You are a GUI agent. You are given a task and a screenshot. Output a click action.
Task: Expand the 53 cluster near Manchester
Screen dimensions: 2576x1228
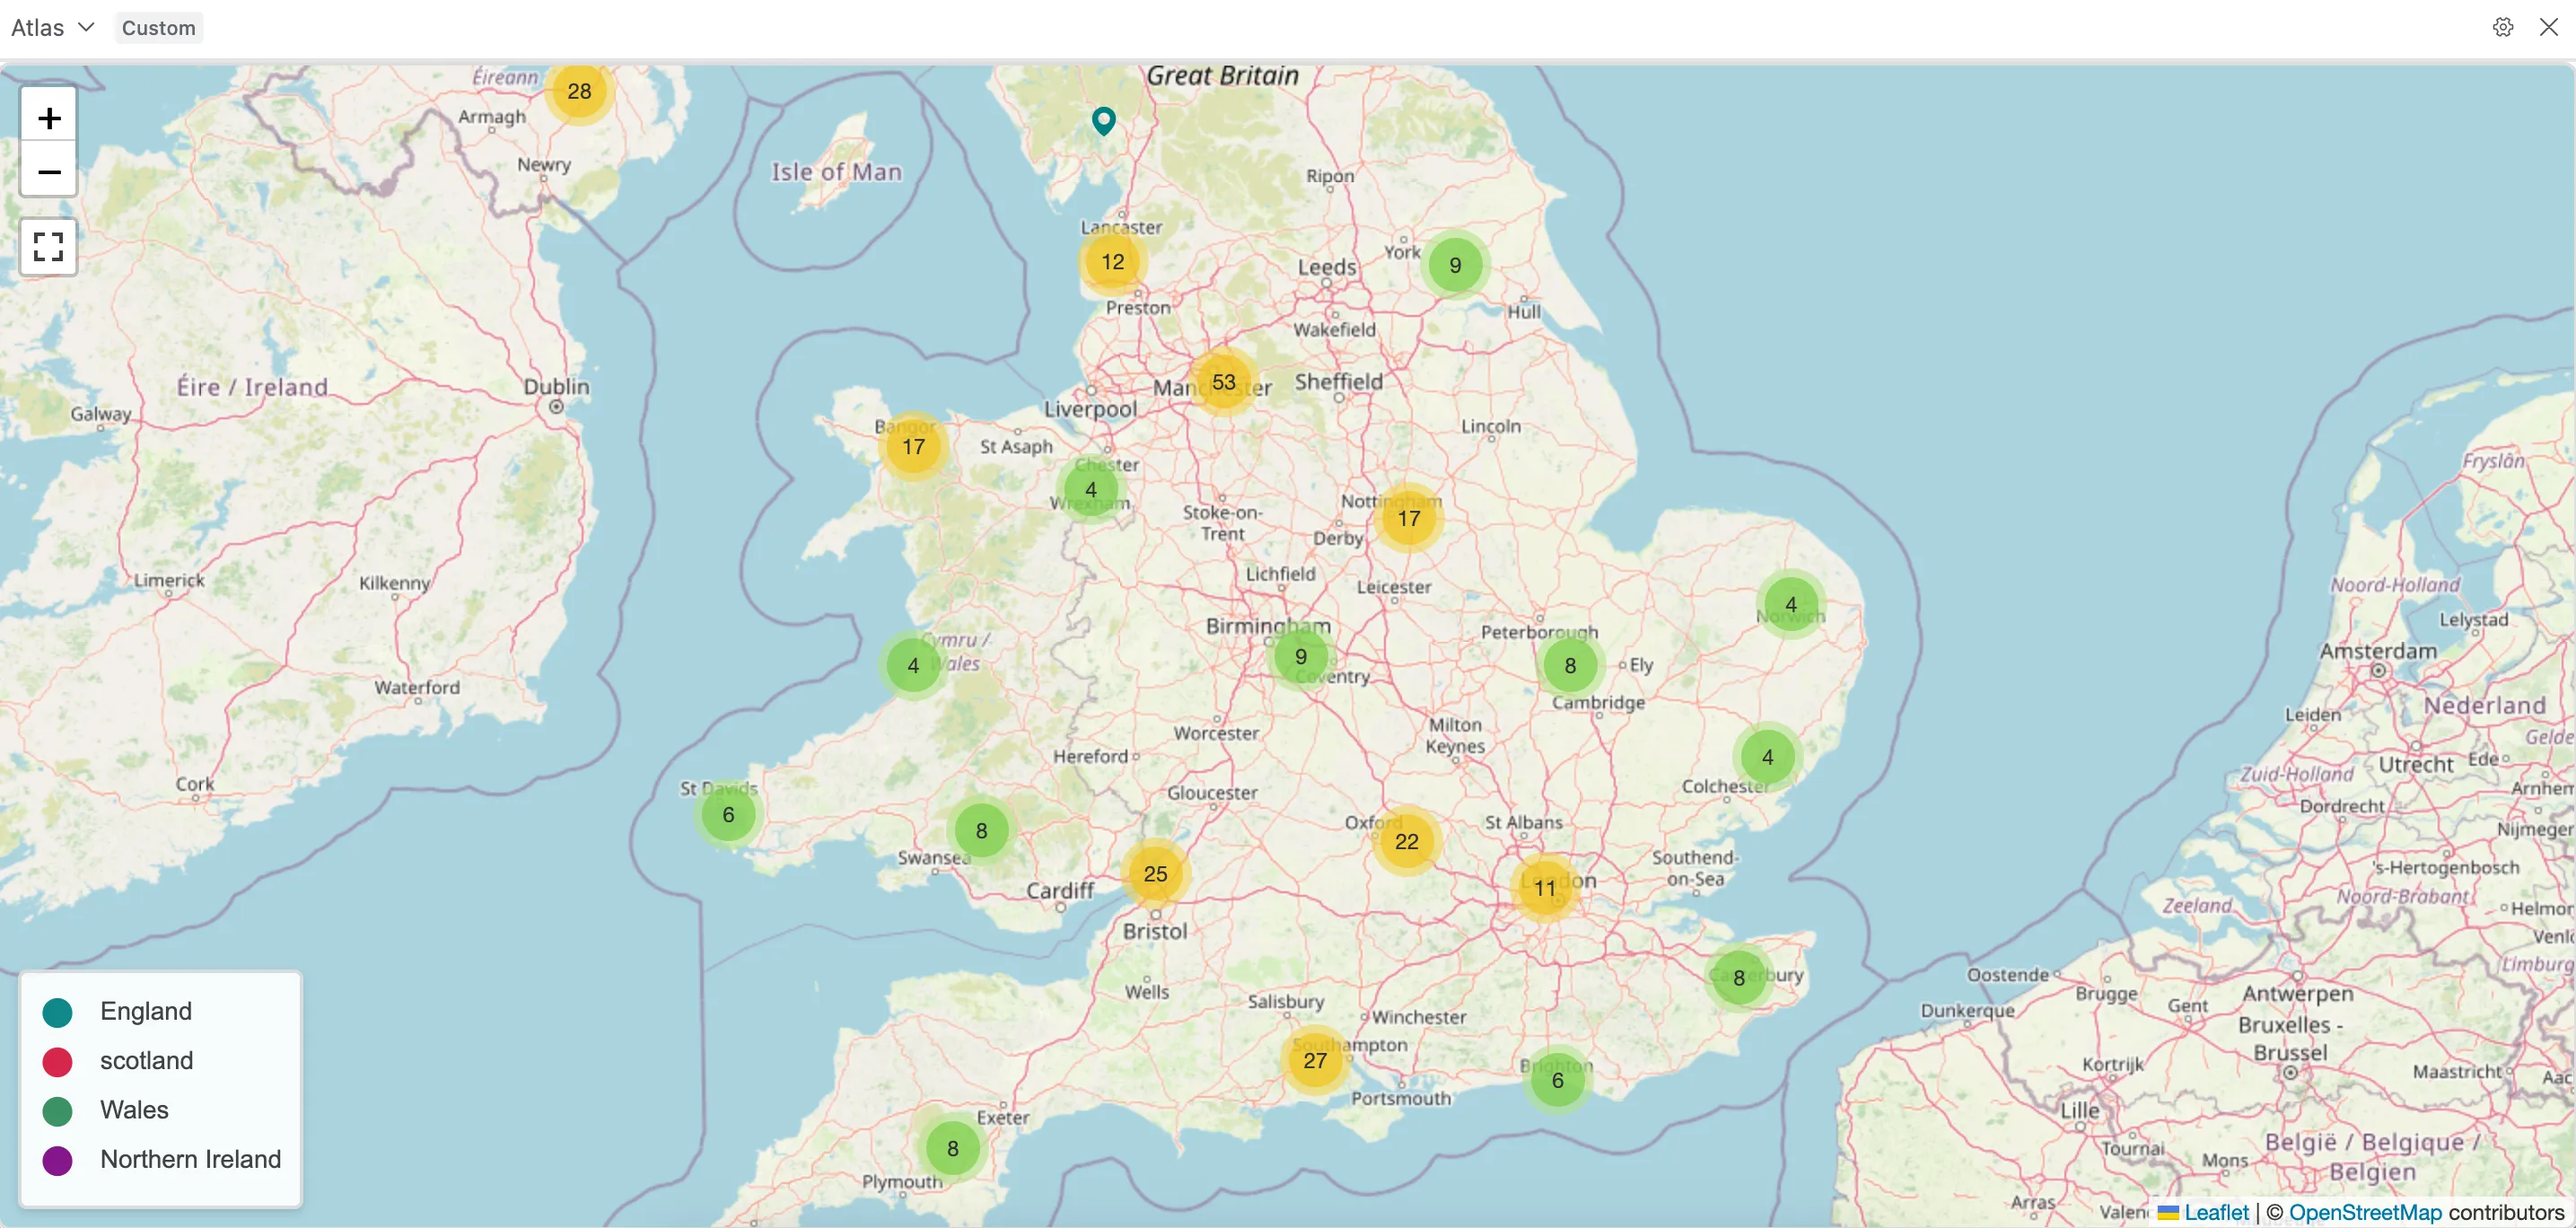[1223, 382]
